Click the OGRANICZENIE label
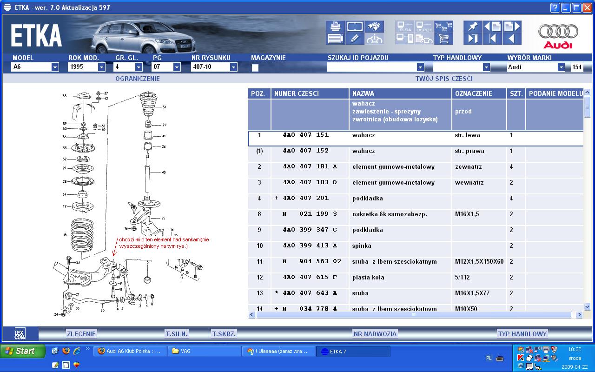595x372 pixels. [x=138, y=79]
